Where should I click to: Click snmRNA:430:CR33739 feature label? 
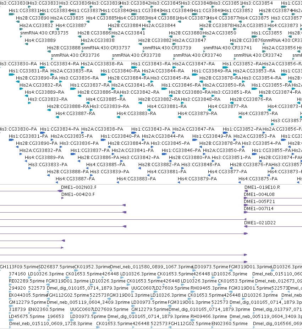[167, 48]
